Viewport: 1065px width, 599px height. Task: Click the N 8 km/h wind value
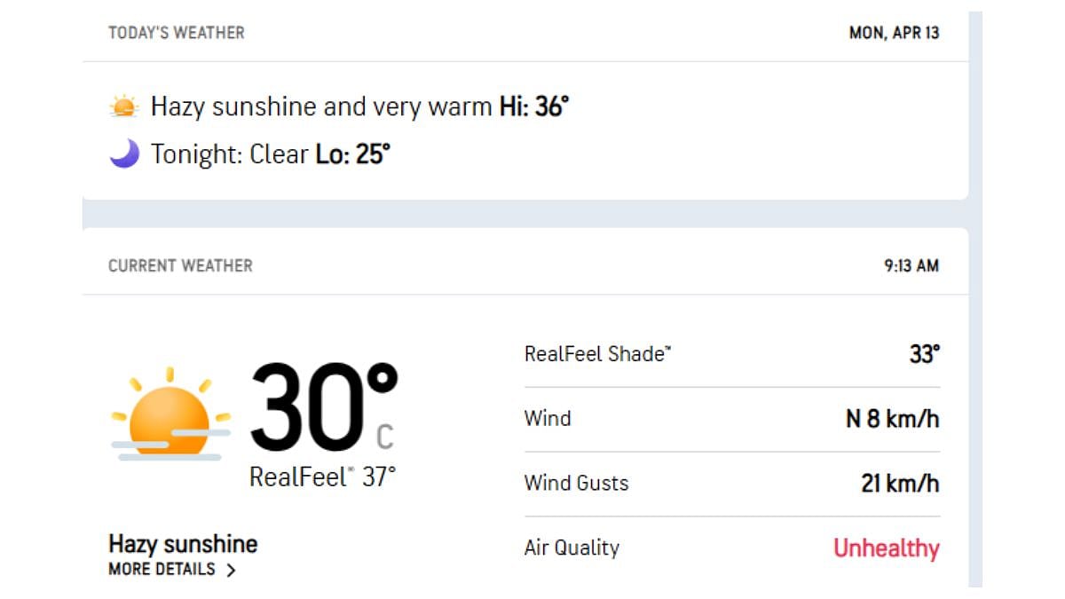tap(892, 419)
